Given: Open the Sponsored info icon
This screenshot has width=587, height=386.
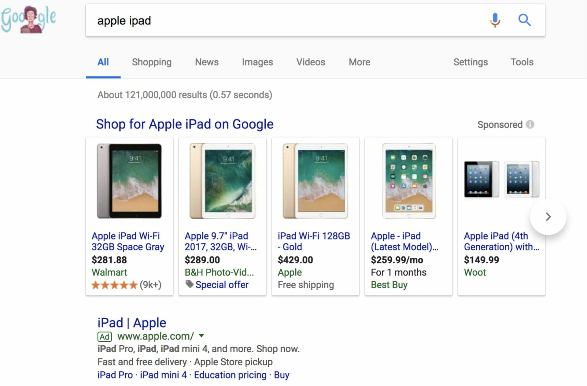Looking at the screenshot, I should pos(530,124).
